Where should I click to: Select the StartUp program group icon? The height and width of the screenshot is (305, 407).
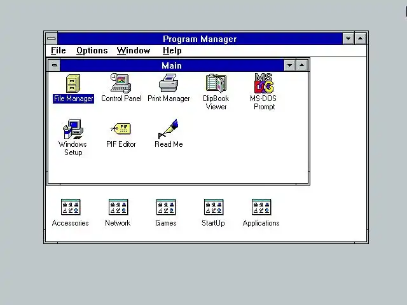coord(214,207)
